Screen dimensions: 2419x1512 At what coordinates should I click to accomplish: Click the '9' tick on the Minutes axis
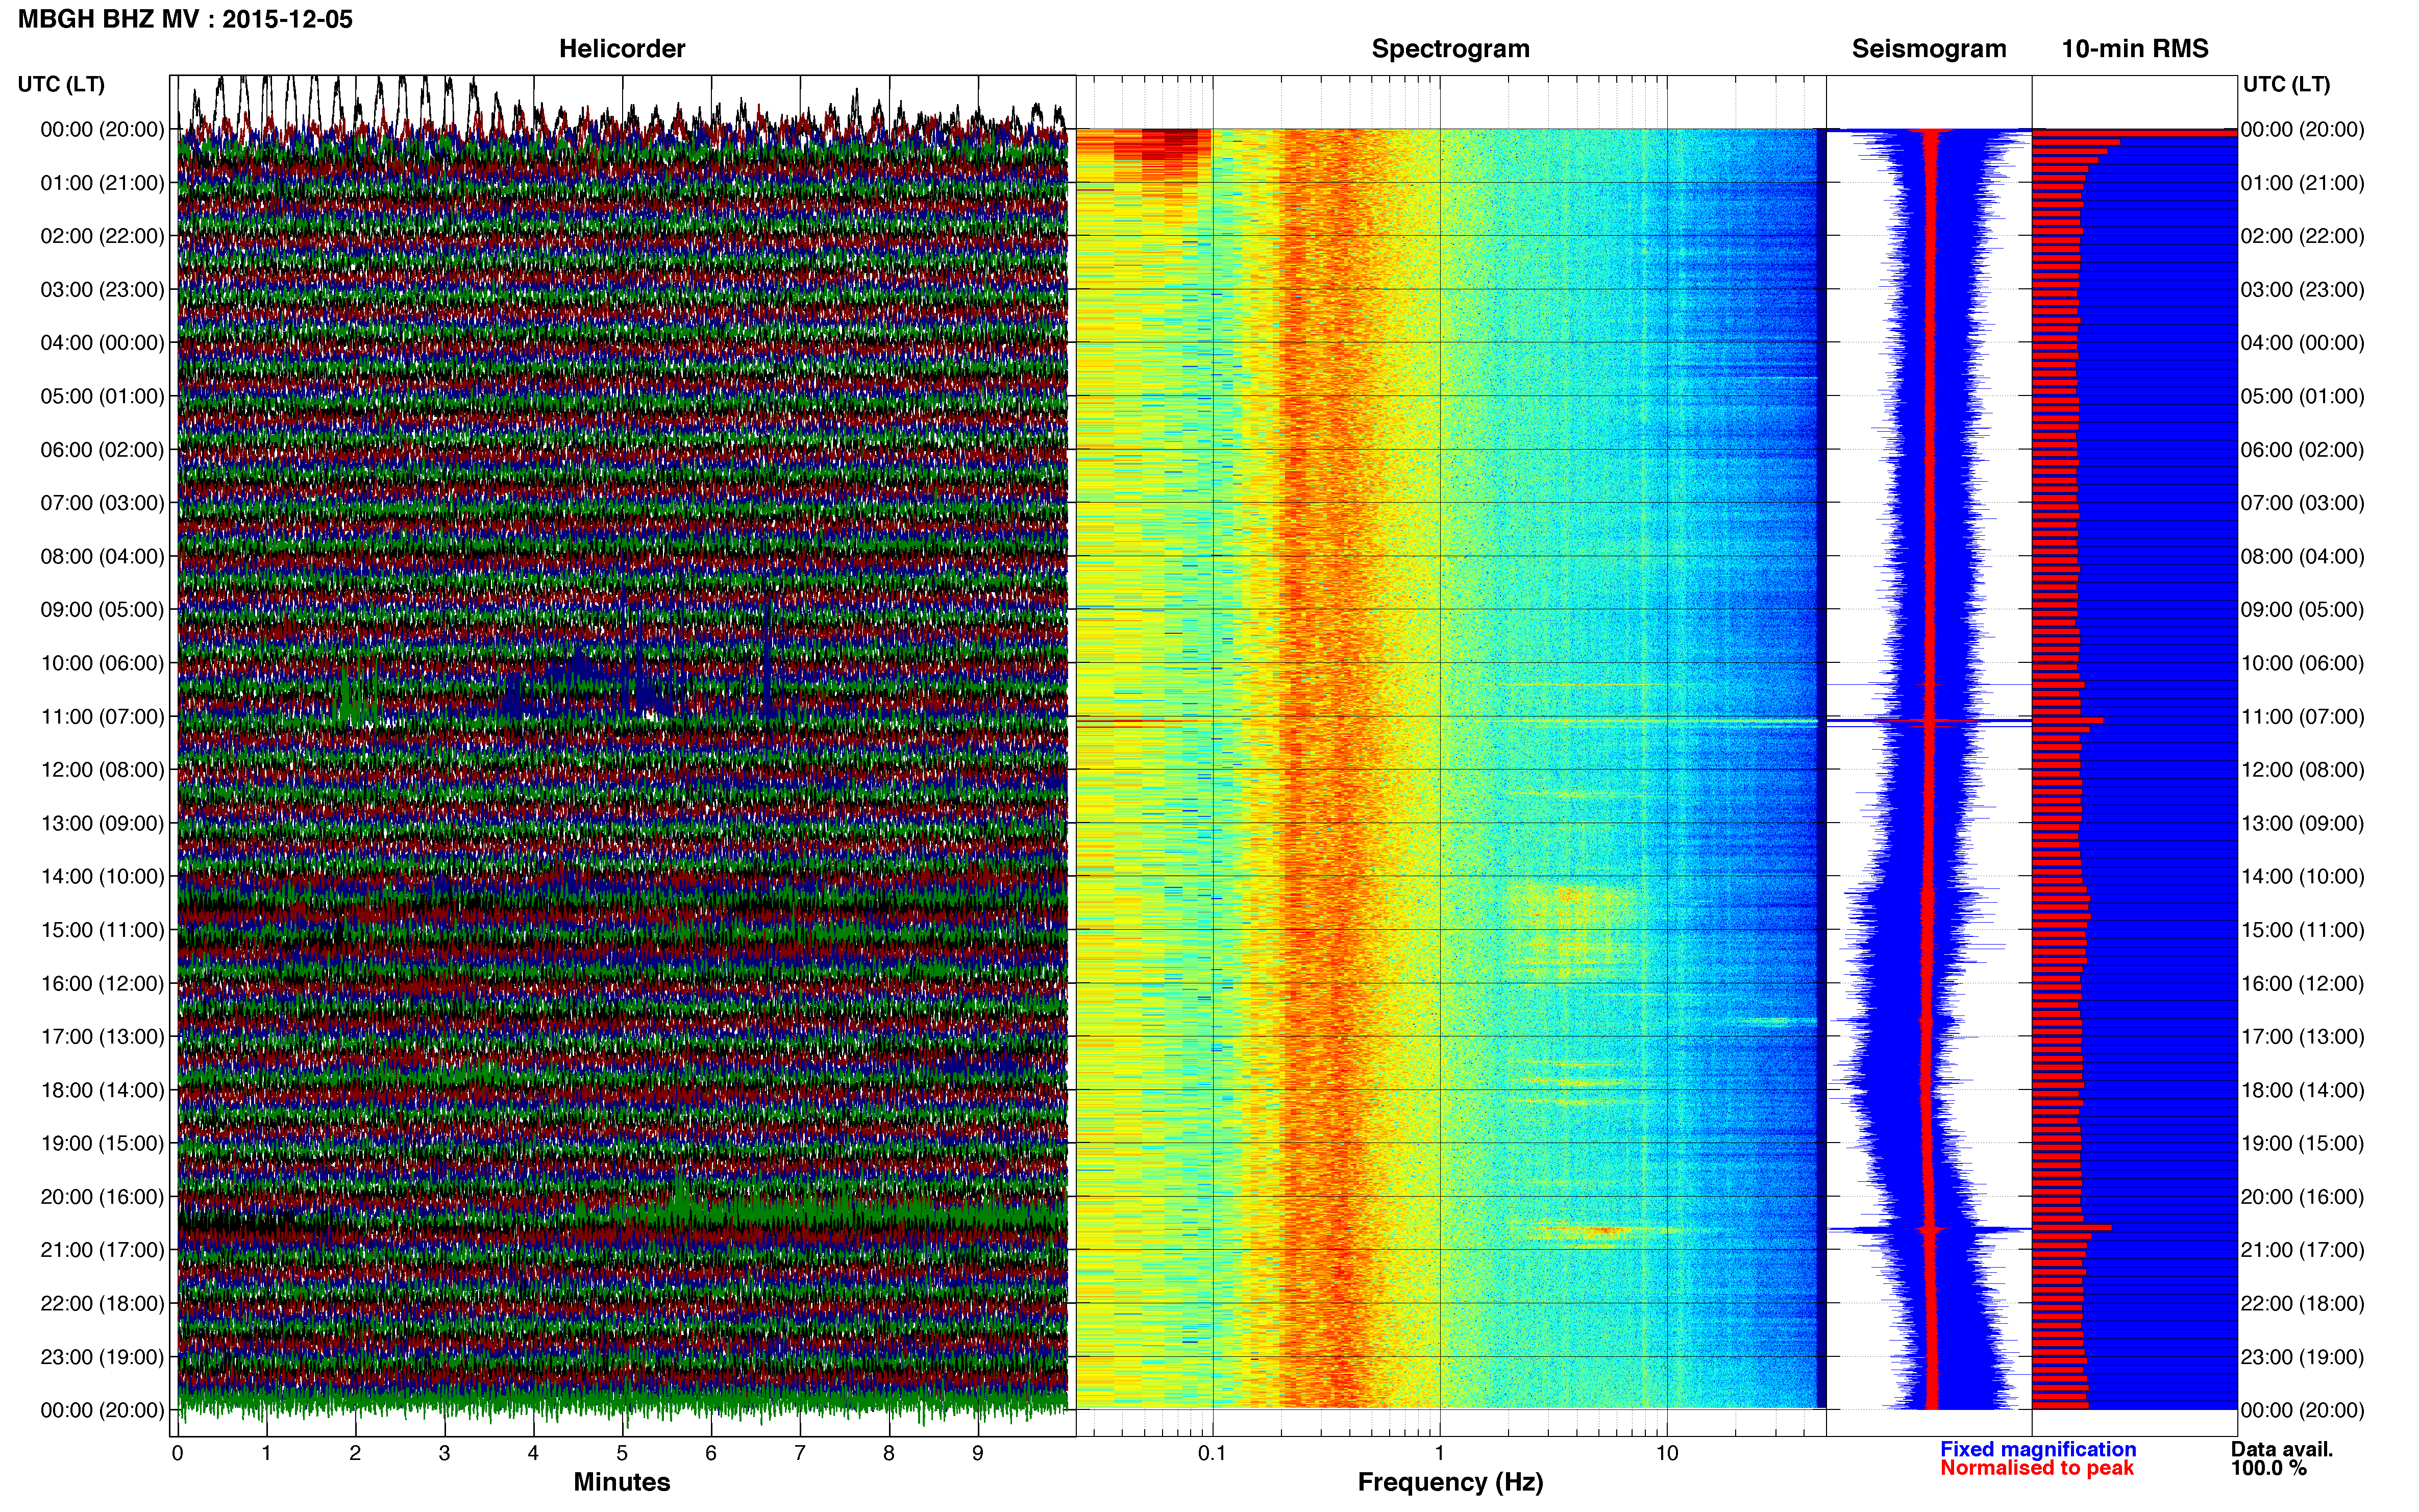pyautogui.click(x=978, y=1453)
